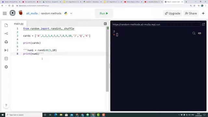
Task: Open the ali_mulla profile link
Action: [32, 13]
